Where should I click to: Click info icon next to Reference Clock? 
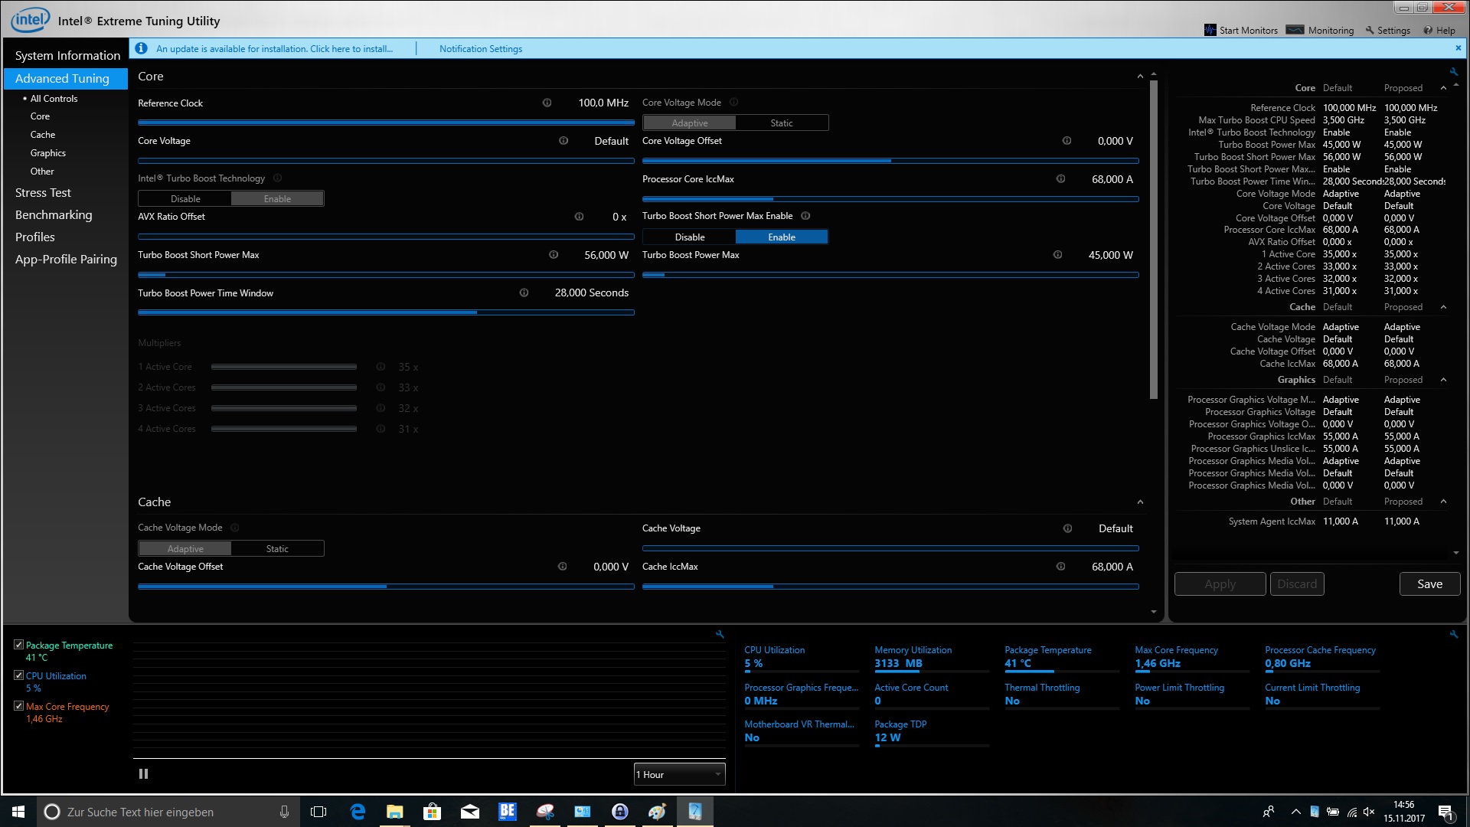tap(547, 103)
